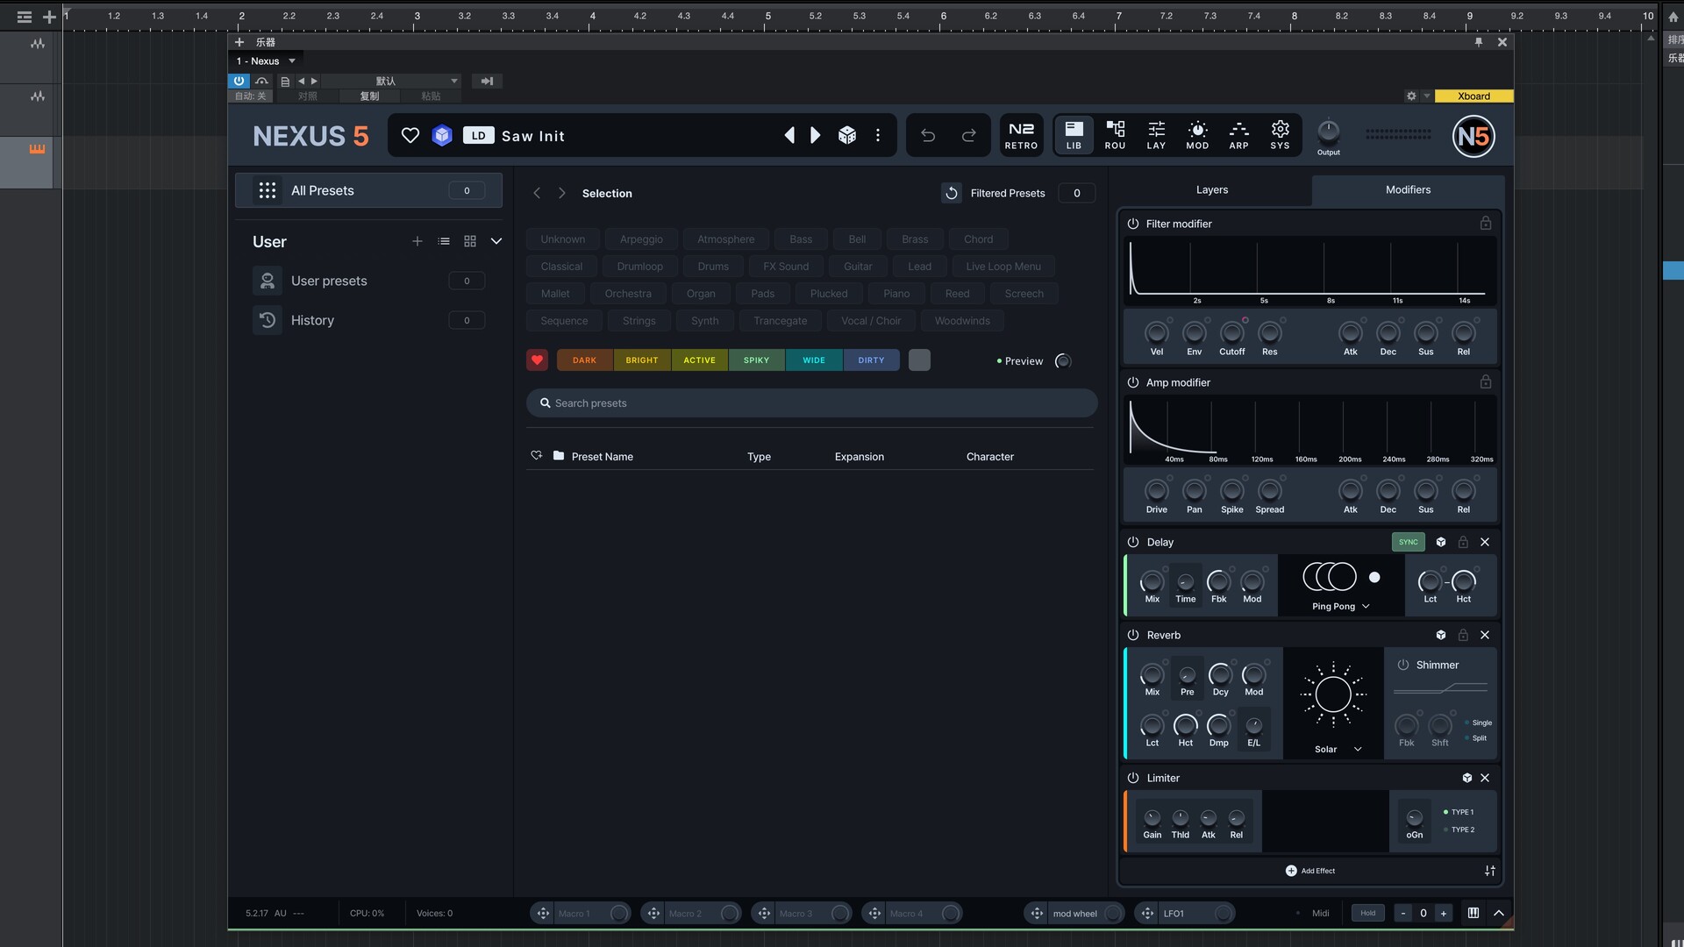Remove Delay effect with X
The image size is (1684, 947).
(1485, 542)
